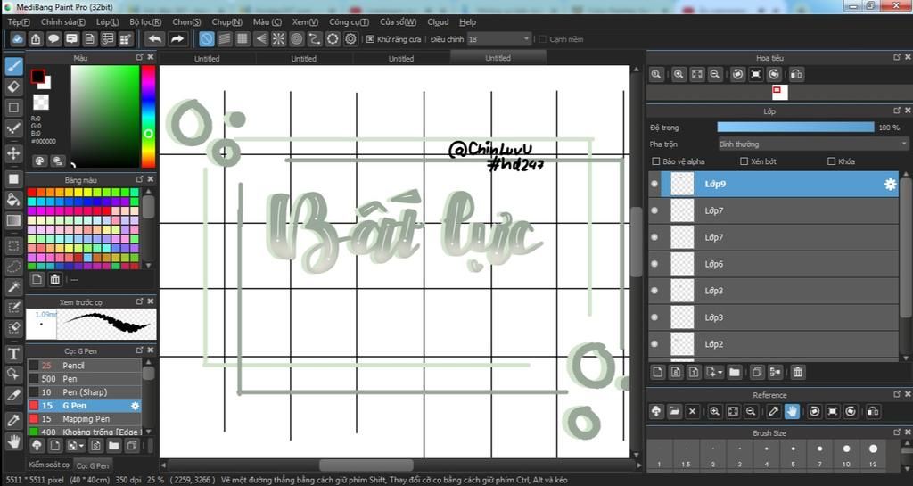Viewport: 913px width, 486px height.
Task: Delete layer with the trash icon in Layers panel
Action: [798, 372]
